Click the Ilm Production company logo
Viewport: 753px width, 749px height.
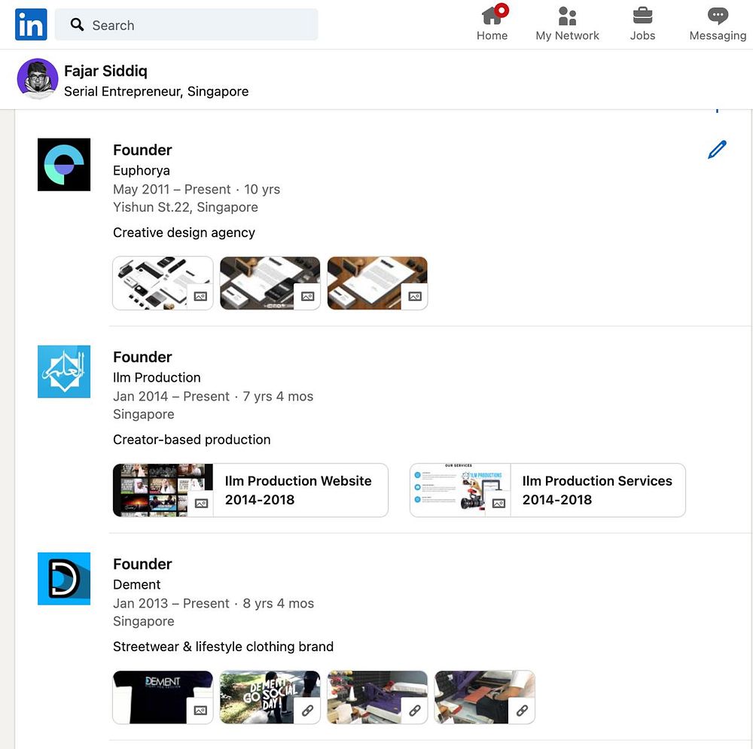pos(64,372)
